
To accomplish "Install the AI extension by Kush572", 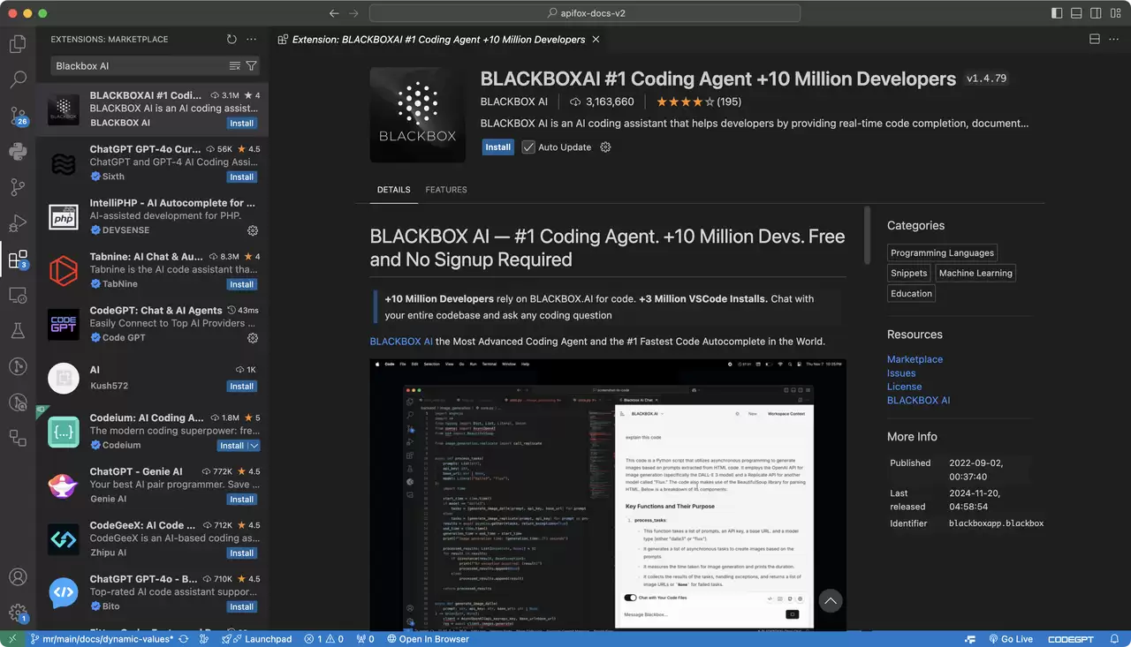I will [241, 387].
